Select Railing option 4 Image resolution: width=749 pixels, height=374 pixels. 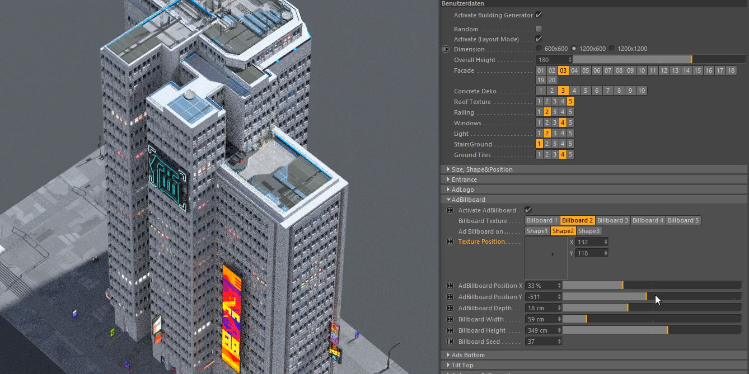[x=563, y=112]
